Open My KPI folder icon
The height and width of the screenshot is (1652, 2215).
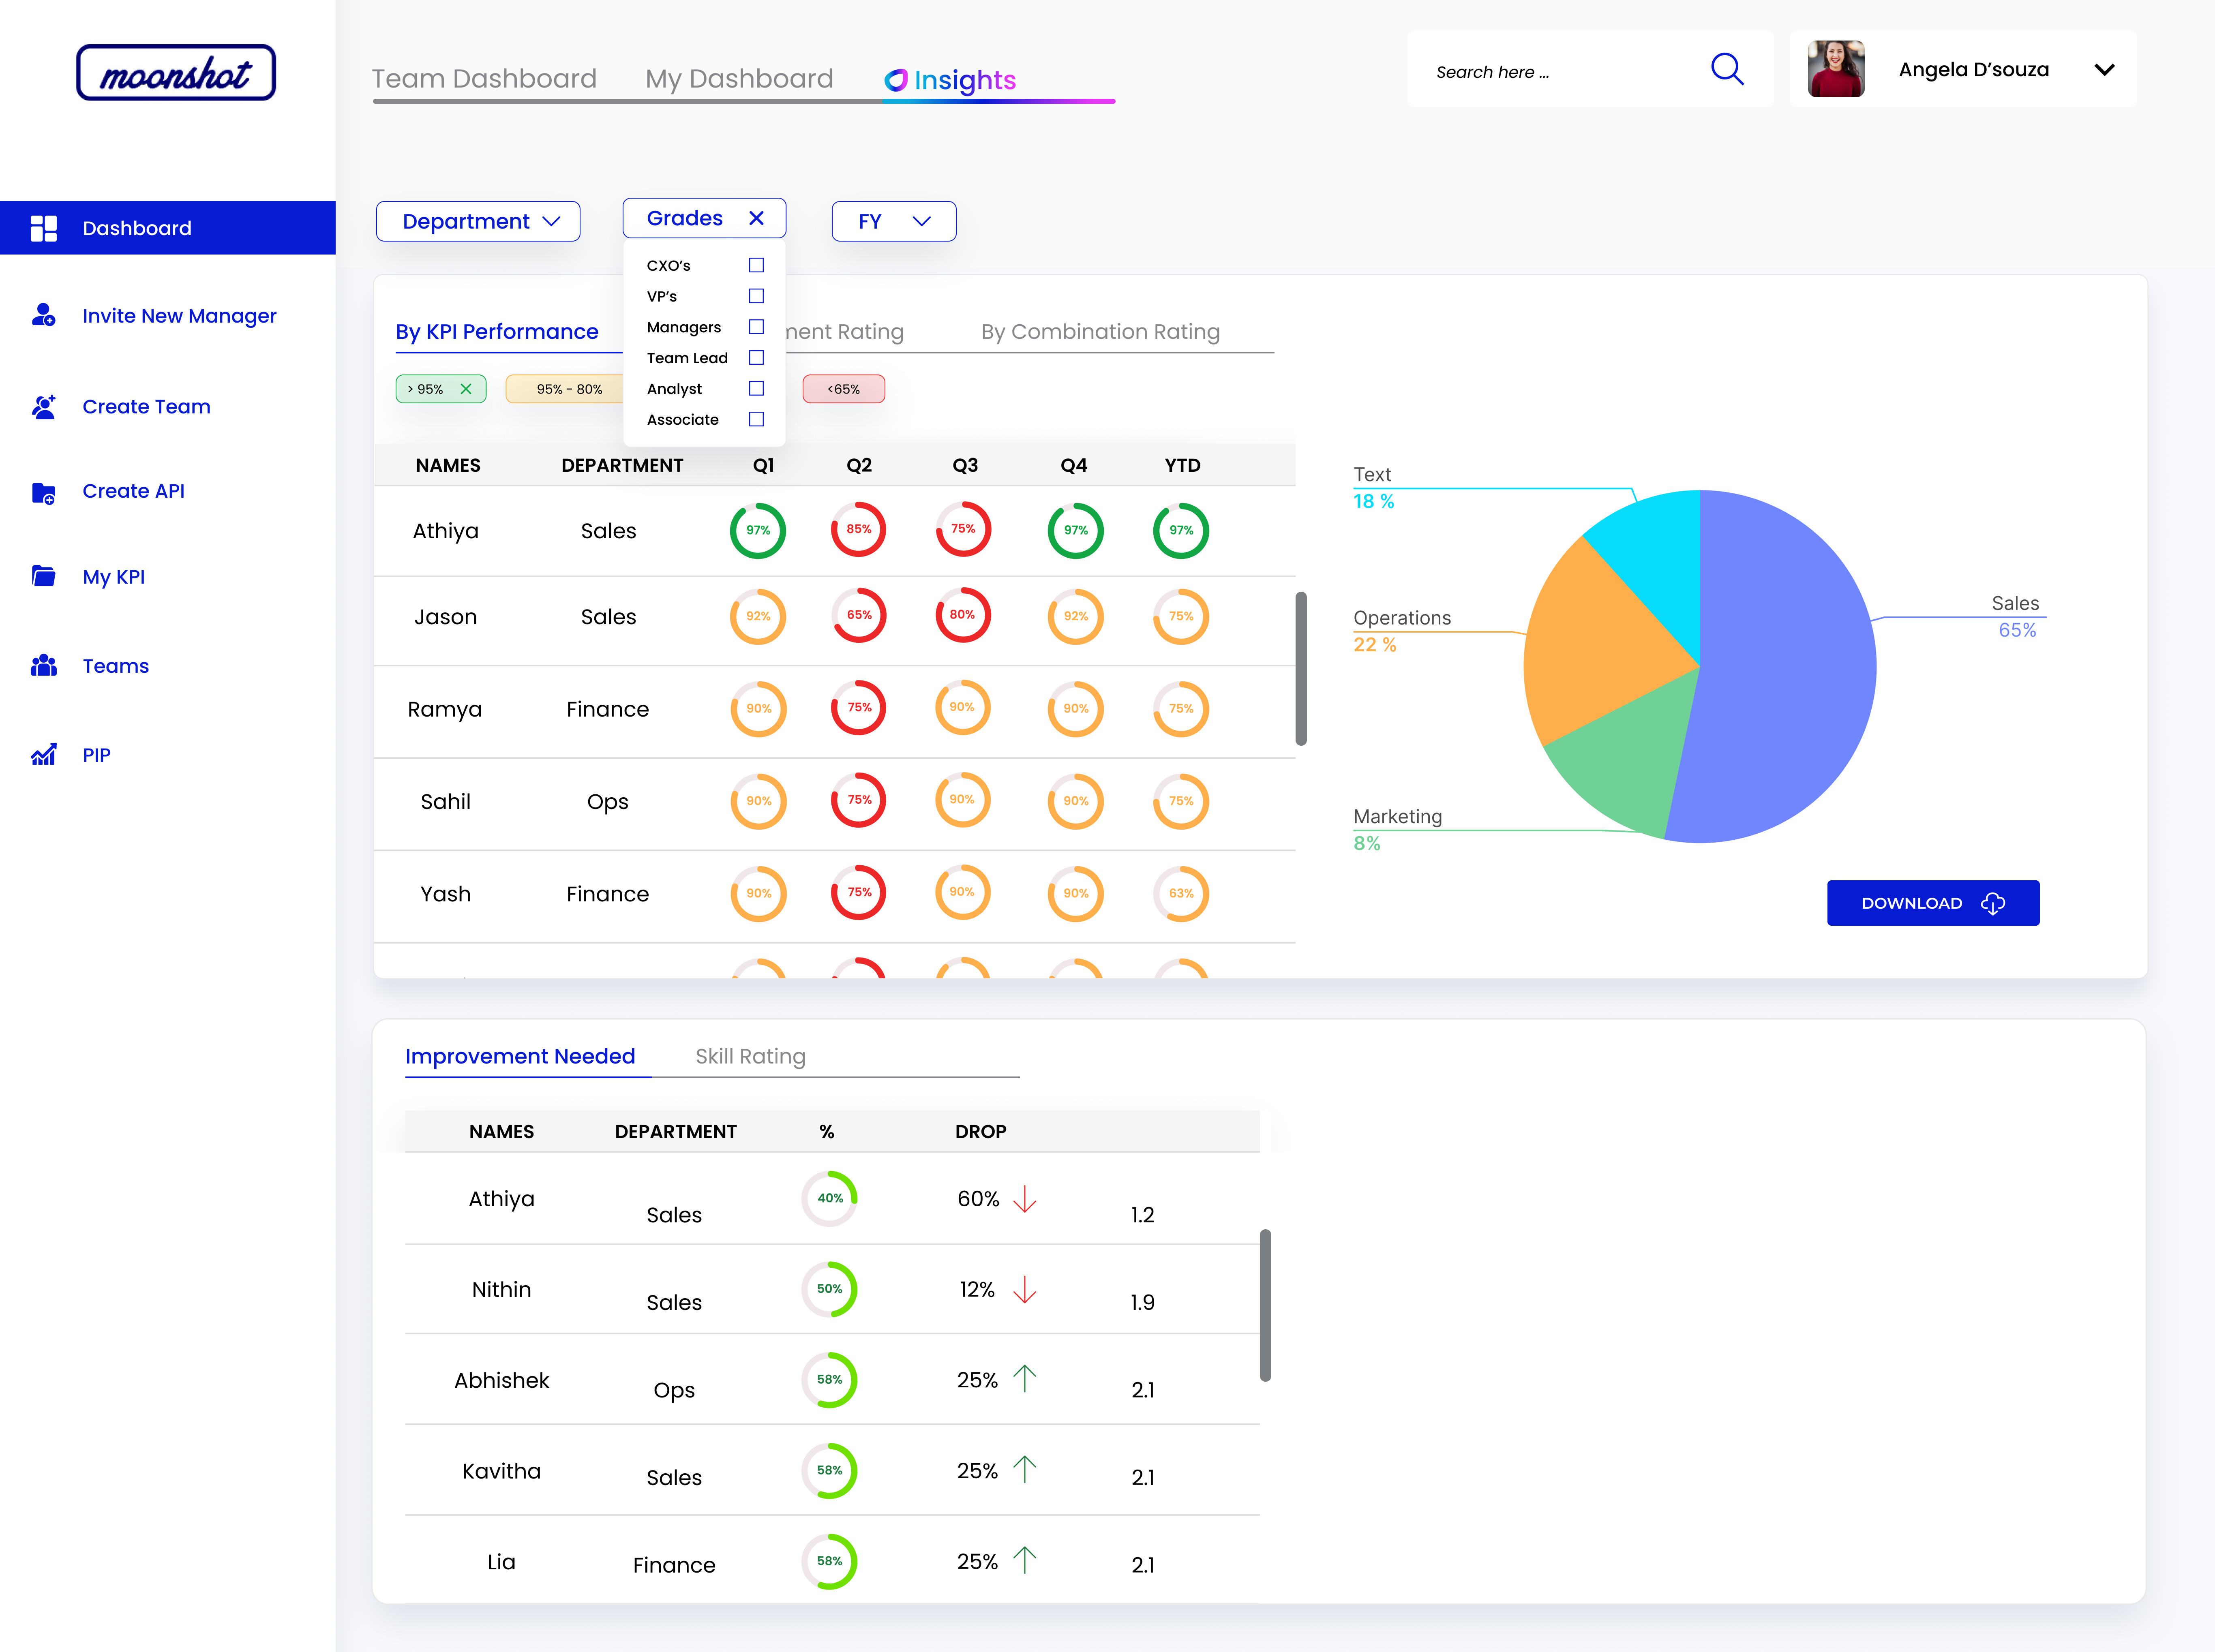(43, 576)
